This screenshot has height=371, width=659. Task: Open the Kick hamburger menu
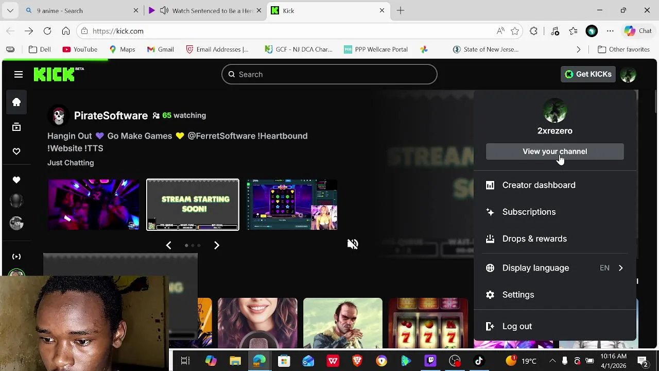[19, 75]
